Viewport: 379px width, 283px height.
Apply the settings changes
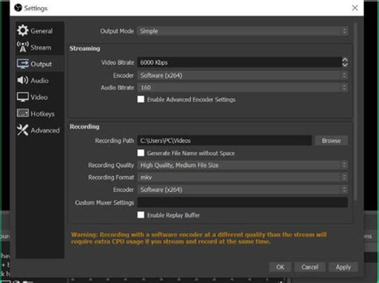pyautogui.click(x=343, y=267)
